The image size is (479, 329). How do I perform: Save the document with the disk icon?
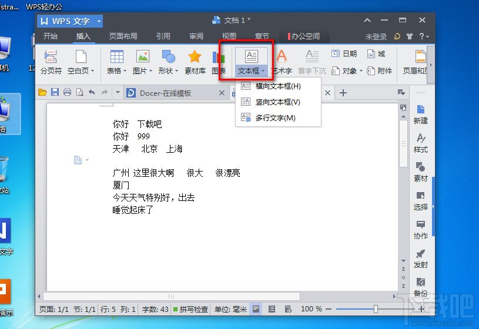point(55,92)
